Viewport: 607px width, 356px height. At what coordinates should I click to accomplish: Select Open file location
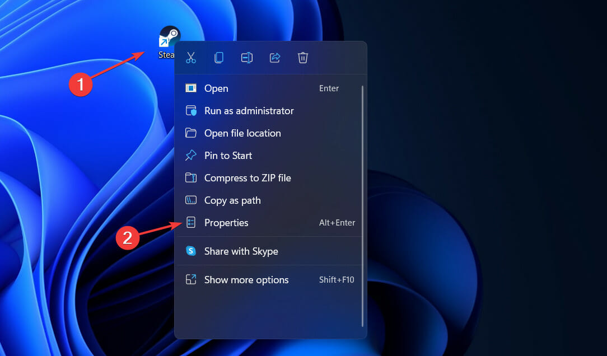tap(242, 133)
